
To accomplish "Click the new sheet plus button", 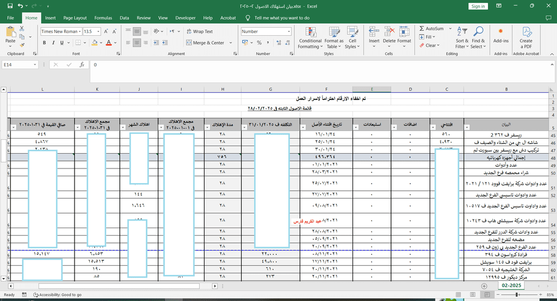I will pos(484,286).
